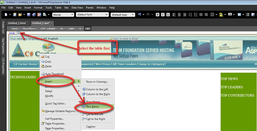Open the Table menu
This screenshot has height=131, width=257.
(x=58, y=8)
